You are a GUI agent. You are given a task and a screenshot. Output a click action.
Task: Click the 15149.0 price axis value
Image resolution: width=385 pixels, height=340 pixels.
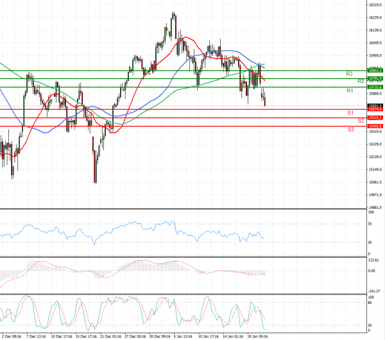pyautogui.click(x=375, y=170)
